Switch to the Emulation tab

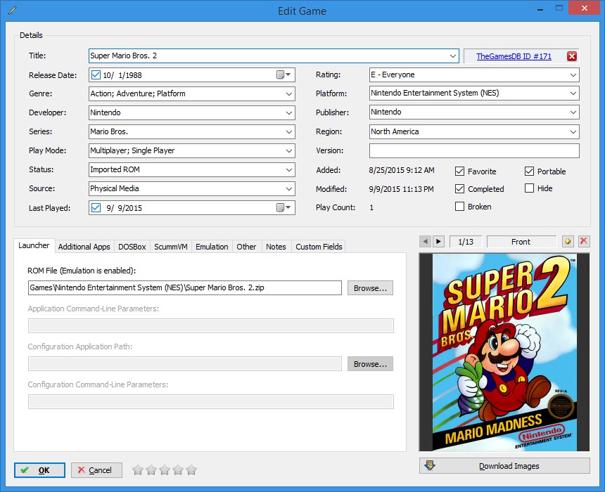(x=212, y=247)
